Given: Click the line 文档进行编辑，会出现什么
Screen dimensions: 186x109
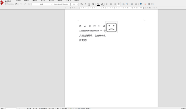Looking at the screenshot, I should [x=92, y=36].
